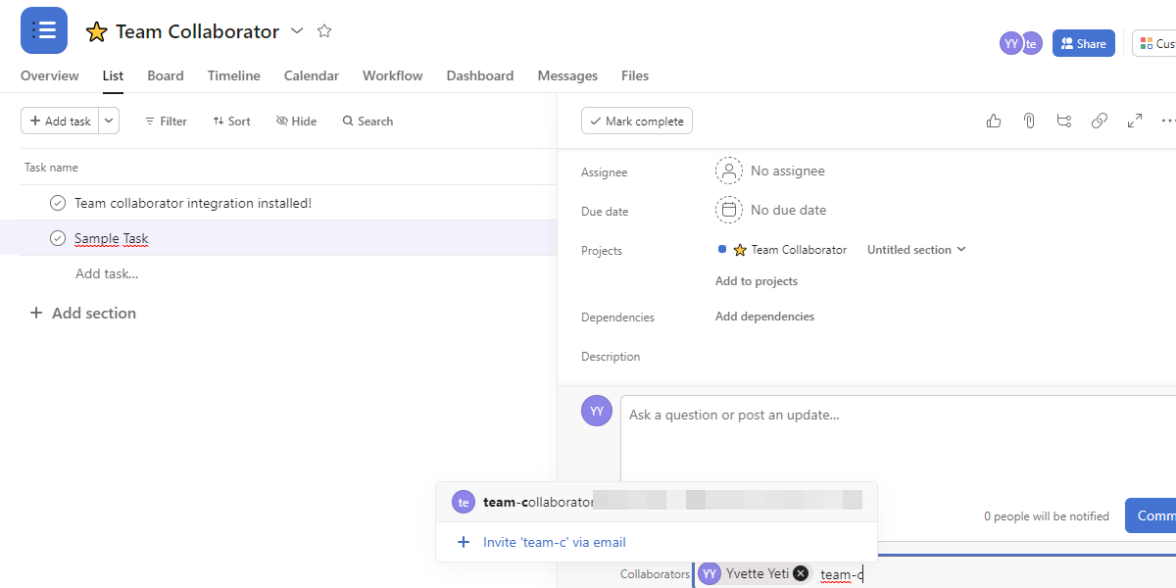The width and height of the screenshot is (1176, 588).
Task: Like this task with thumbs up
Action: tap(994, 121)
